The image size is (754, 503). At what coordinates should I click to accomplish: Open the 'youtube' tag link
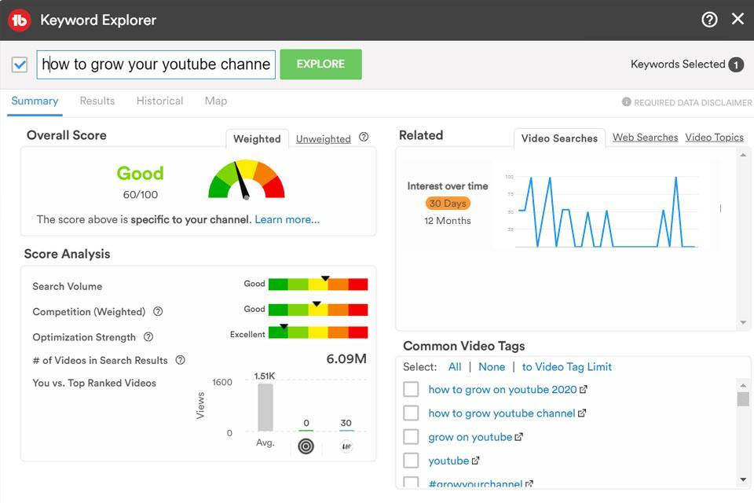click(448, 461)
